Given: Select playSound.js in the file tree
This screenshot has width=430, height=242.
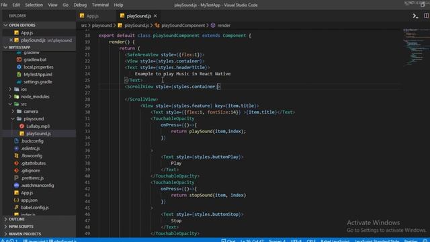Looking at the screenshot, I should pyautogui.click(x=39, y=134).
